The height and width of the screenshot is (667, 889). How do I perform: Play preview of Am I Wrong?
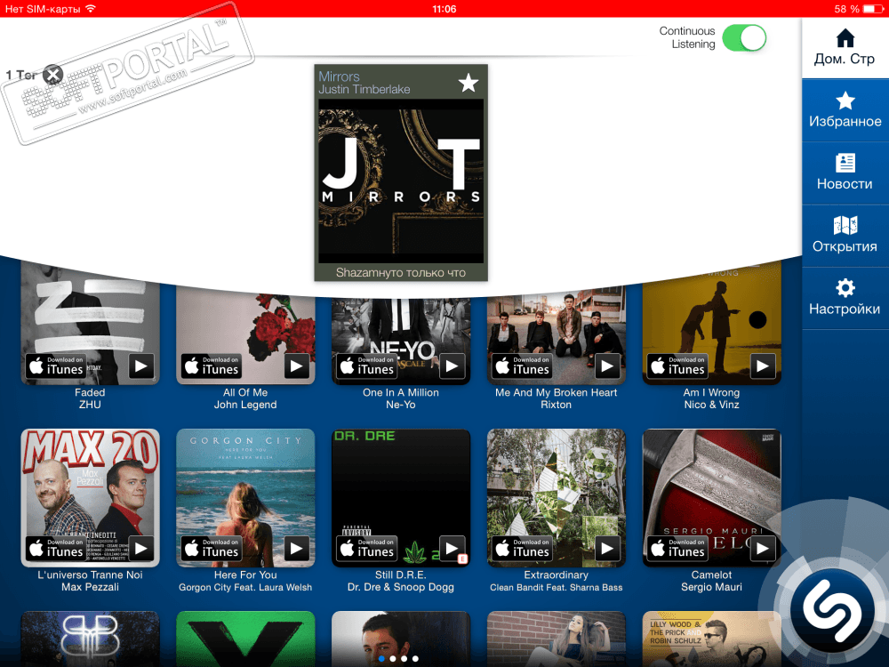point(763,366)
